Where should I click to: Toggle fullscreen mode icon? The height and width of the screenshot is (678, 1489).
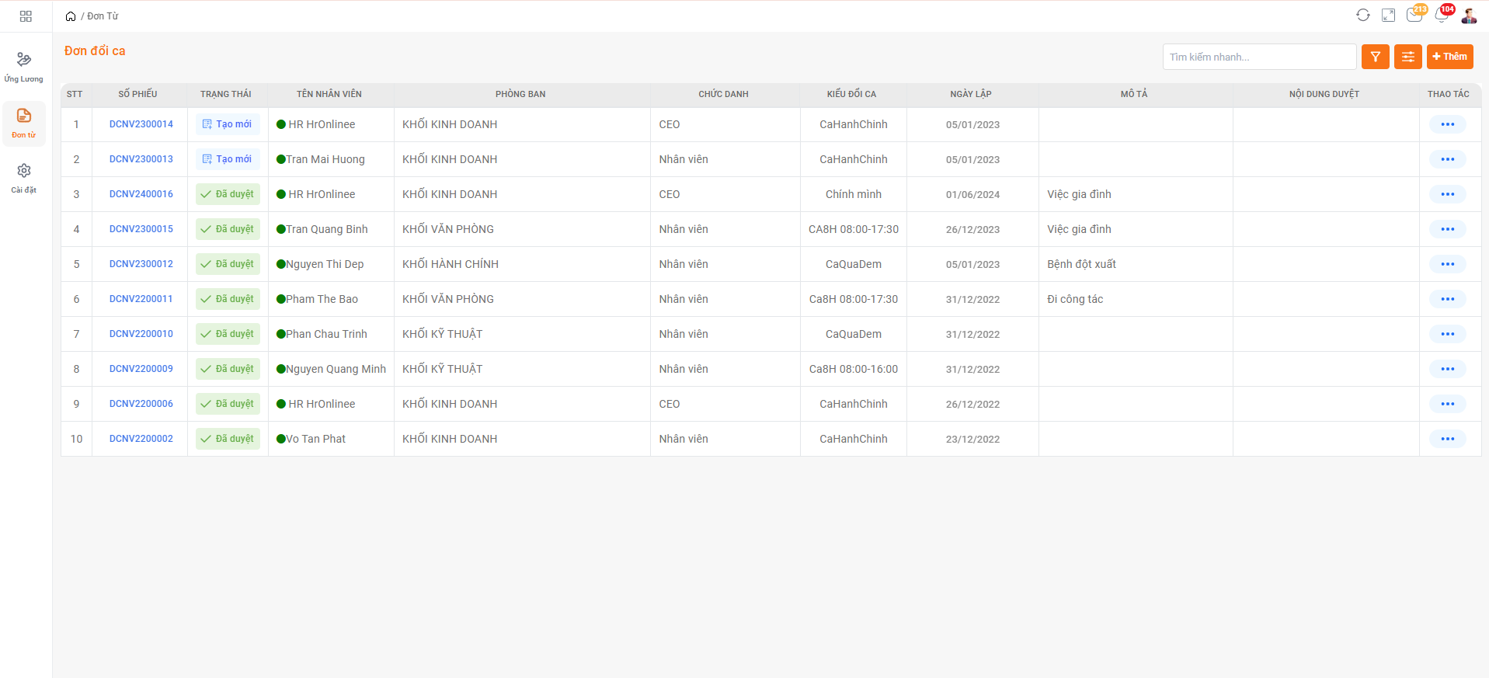[x=1388, y=16]
